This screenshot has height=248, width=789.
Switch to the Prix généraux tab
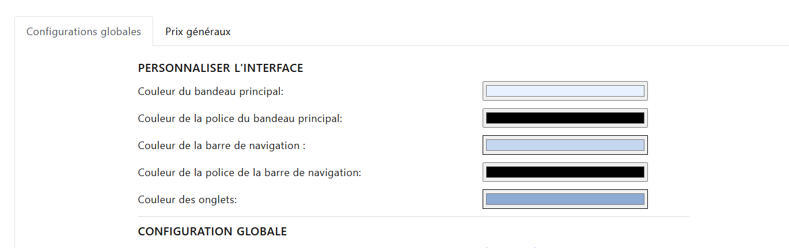tap(198, 32)
